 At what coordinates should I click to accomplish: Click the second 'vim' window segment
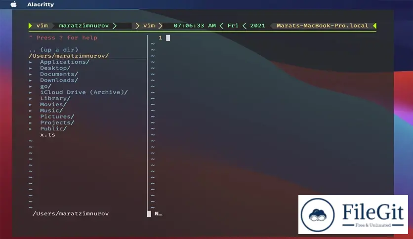point(149,26)
